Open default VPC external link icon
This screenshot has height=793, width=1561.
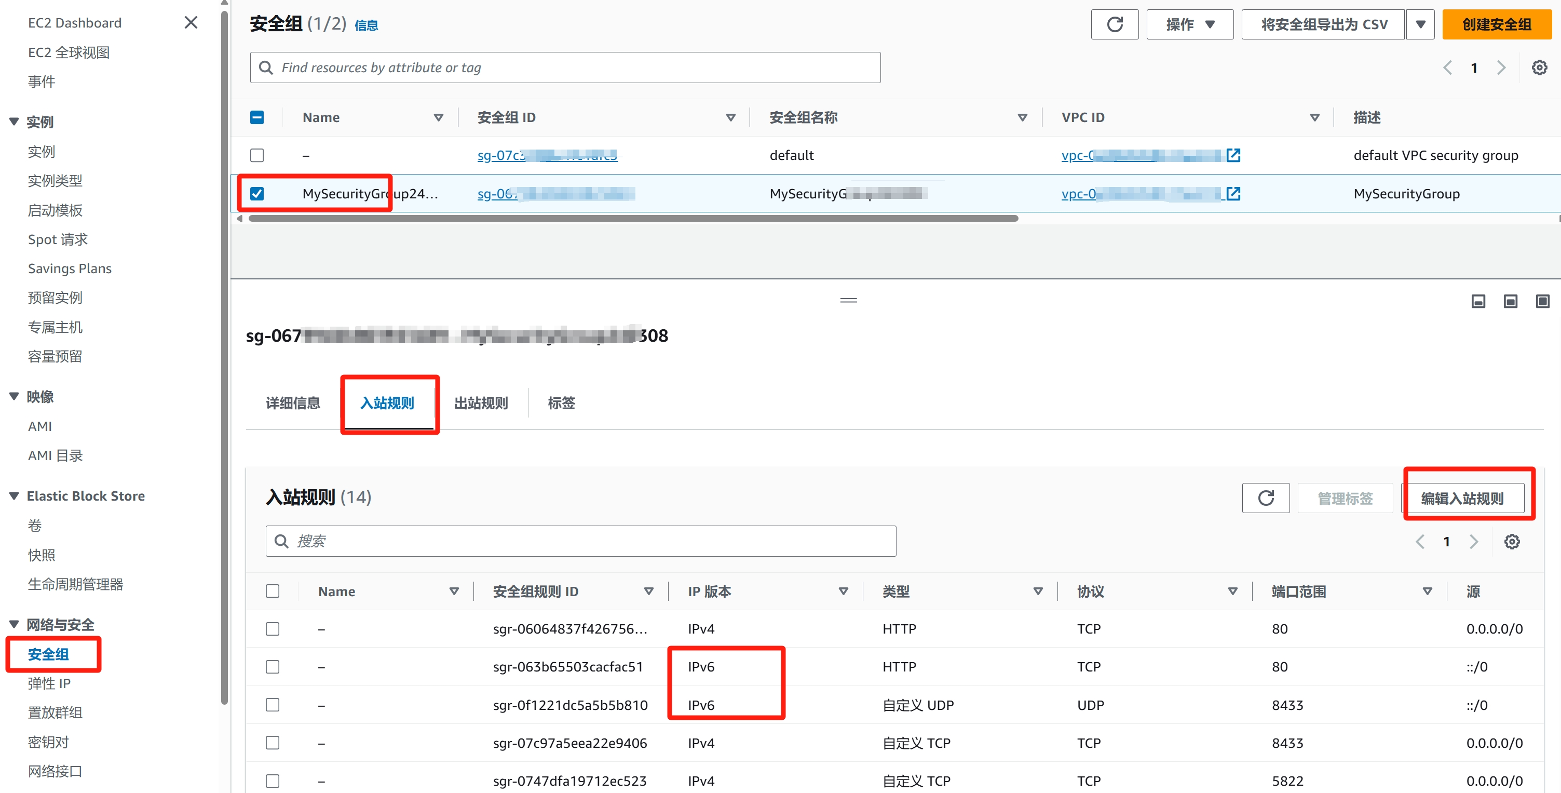point(1232,155)
